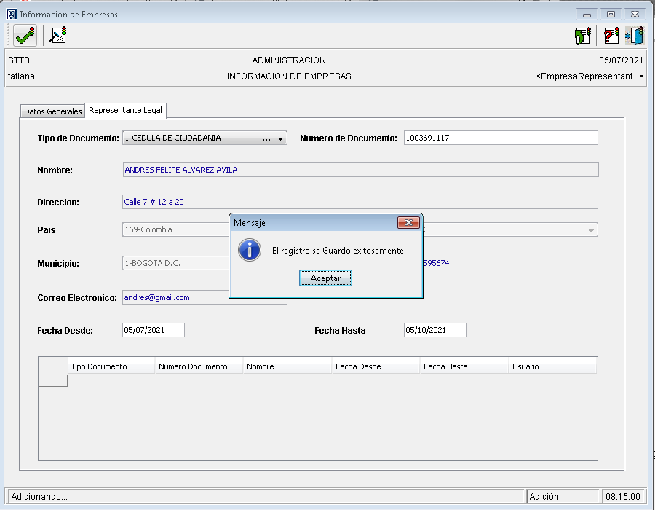Click the Usuario column header

pyautogui.click(x=552, y=366)
